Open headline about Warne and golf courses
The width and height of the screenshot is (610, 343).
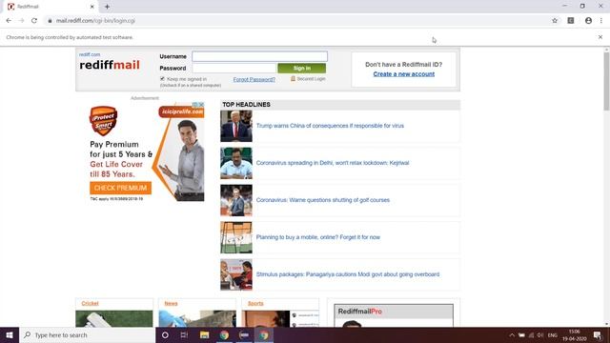coord(323,200)
